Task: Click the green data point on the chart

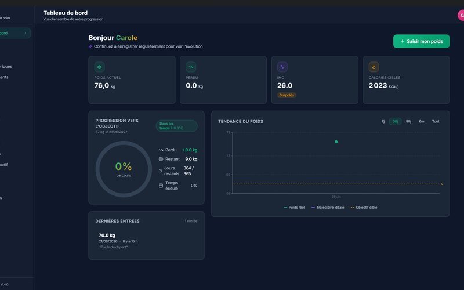Action: (x=336, y=142)
